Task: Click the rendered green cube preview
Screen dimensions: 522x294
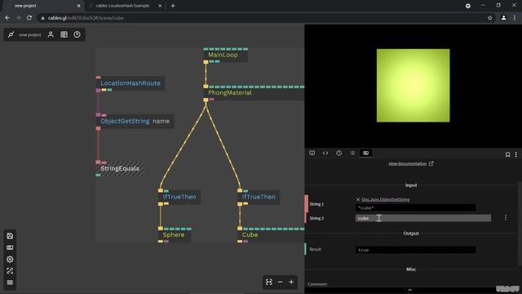Action: click(414, 85)
